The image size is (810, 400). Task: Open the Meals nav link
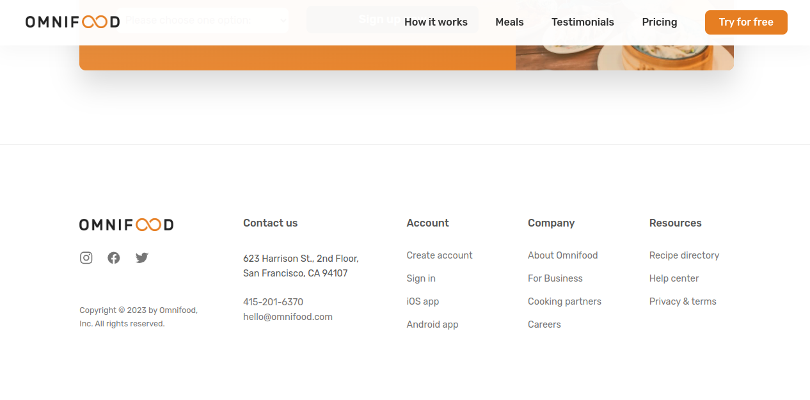click(509, 22)
